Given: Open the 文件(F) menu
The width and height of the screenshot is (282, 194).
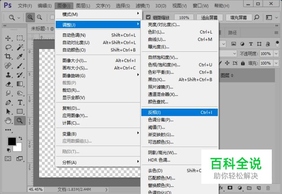Looking at the screenshot, I should [25, 6].
